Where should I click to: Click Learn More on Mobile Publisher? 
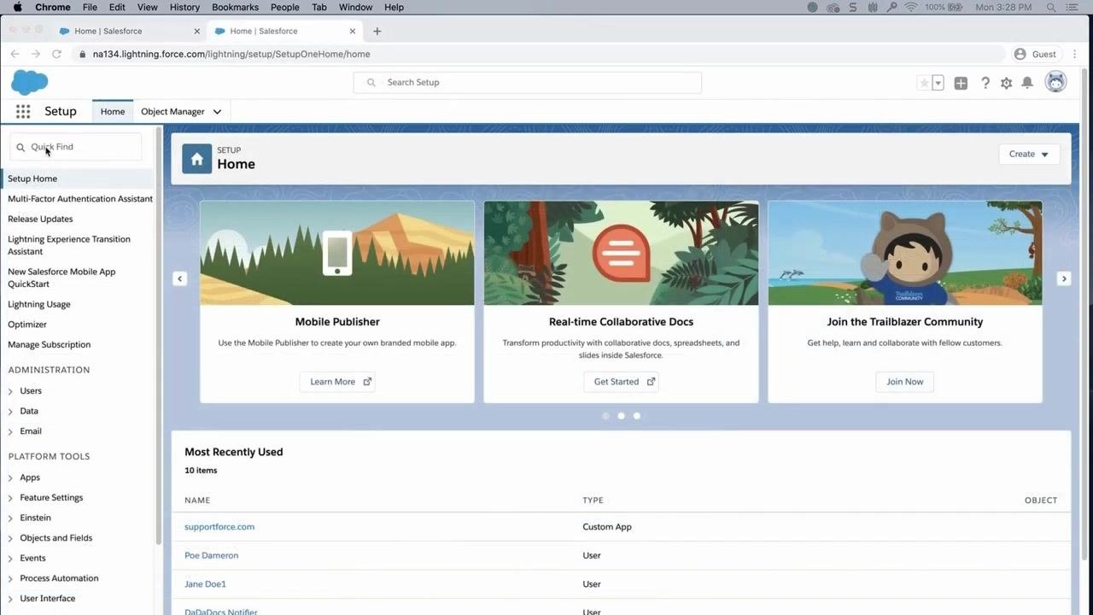337,382
